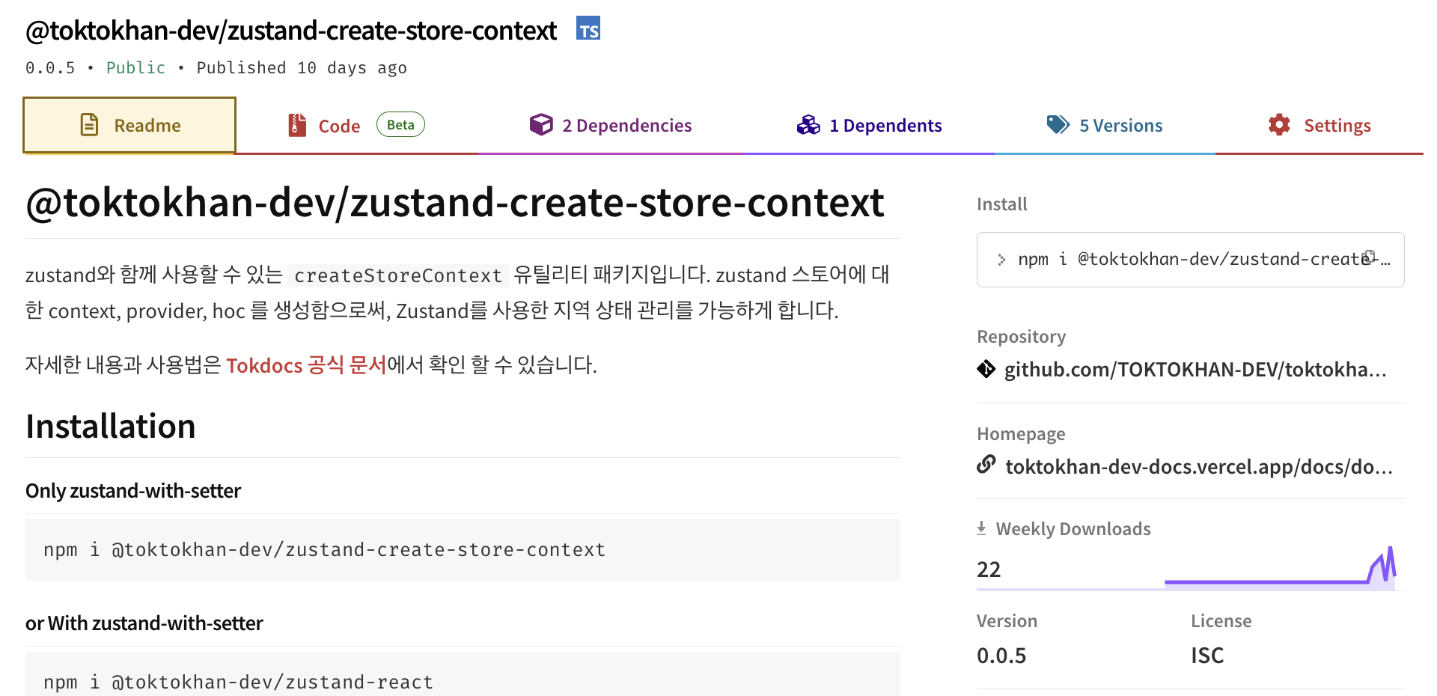The height and width of the screenshot is (696, 1437).
Task: Click the Settings gear icon
Action: tap(1279, 124)
